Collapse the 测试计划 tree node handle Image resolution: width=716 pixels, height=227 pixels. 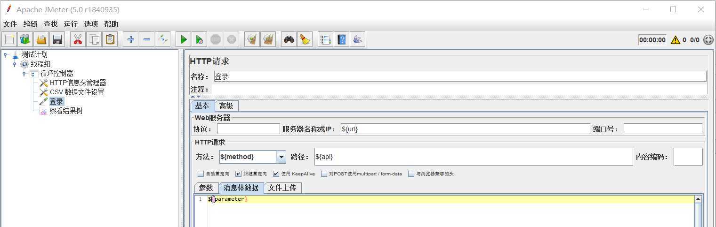point(5,54)
